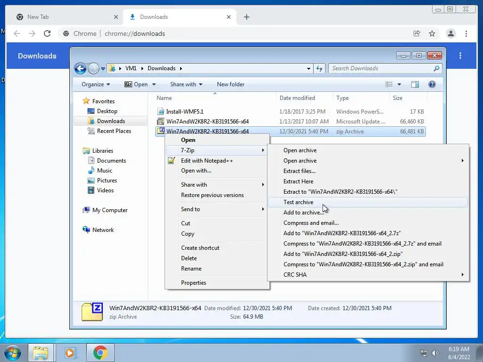Select Network in navigation pane
Image resolution: width=483 pixels, height=362 pixels.
pyautogui.click(x=98, y=230)
